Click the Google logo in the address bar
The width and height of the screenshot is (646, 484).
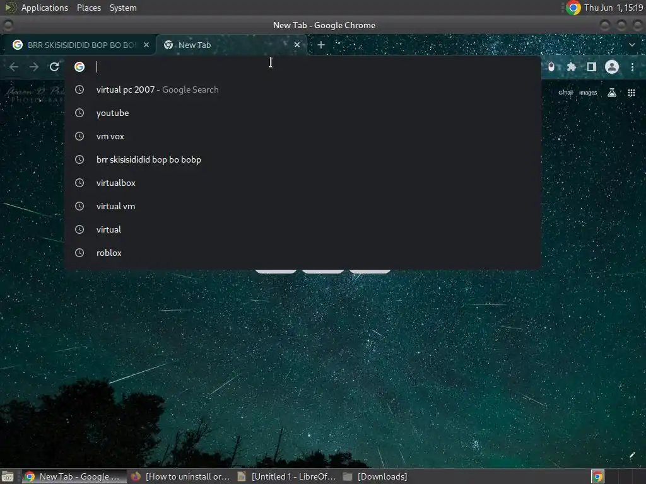[x=79, y=67]
